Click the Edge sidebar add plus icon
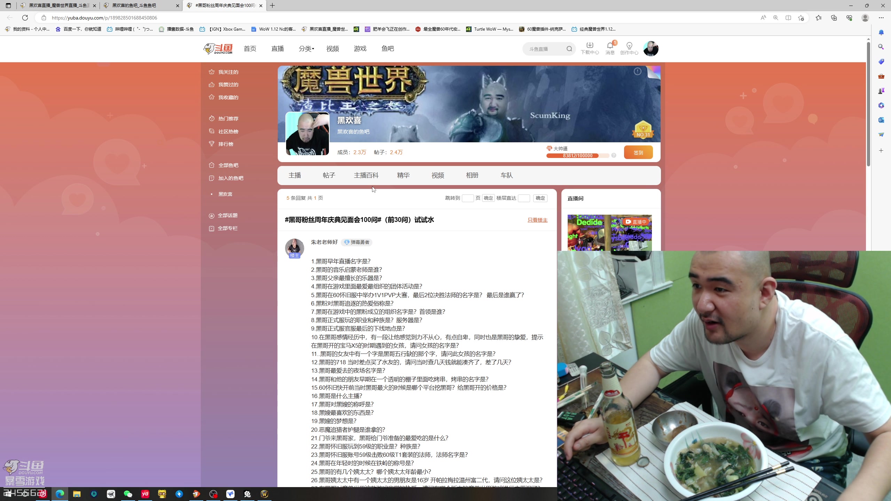891x501 pixels. 881,151
